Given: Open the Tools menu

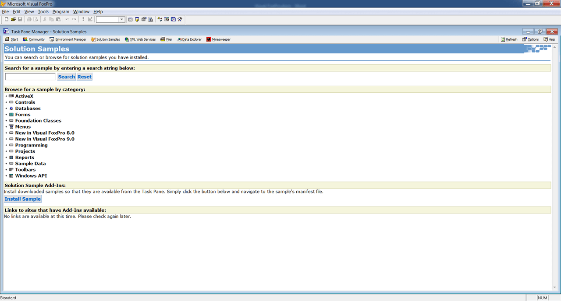Looking at the screenshot, I should (43, 11).
